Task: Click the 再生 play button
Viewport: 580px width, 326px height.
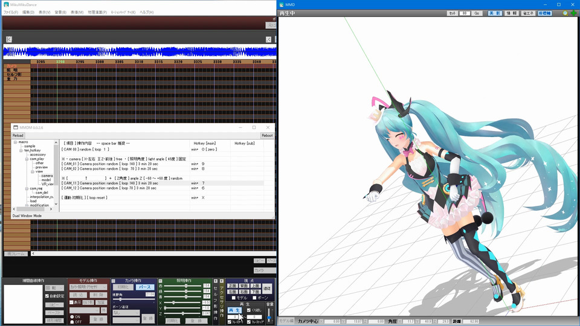Action: tap(234, 310)
